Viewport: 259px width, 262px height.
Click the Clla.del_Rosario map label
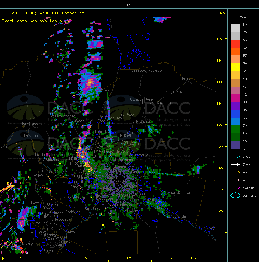point(147,70)
